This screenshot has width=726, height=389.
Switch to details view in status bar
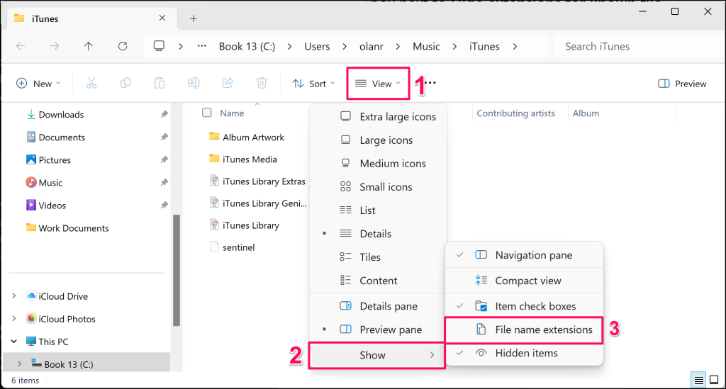coord(698,380)
